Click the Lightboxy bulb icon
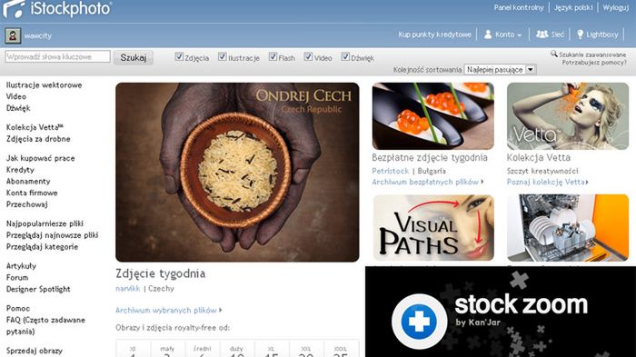This screenshot has height=357, width=636. pos(580,35)
